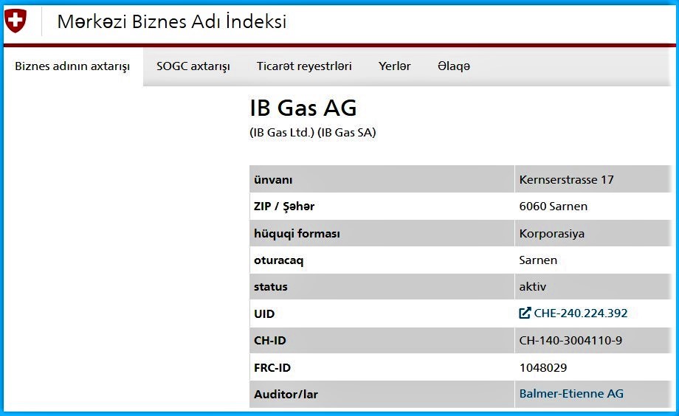Click the Swiss coat of arms shield icon
The height and width of the screenshot is (416, 679).
coord(15,21)
